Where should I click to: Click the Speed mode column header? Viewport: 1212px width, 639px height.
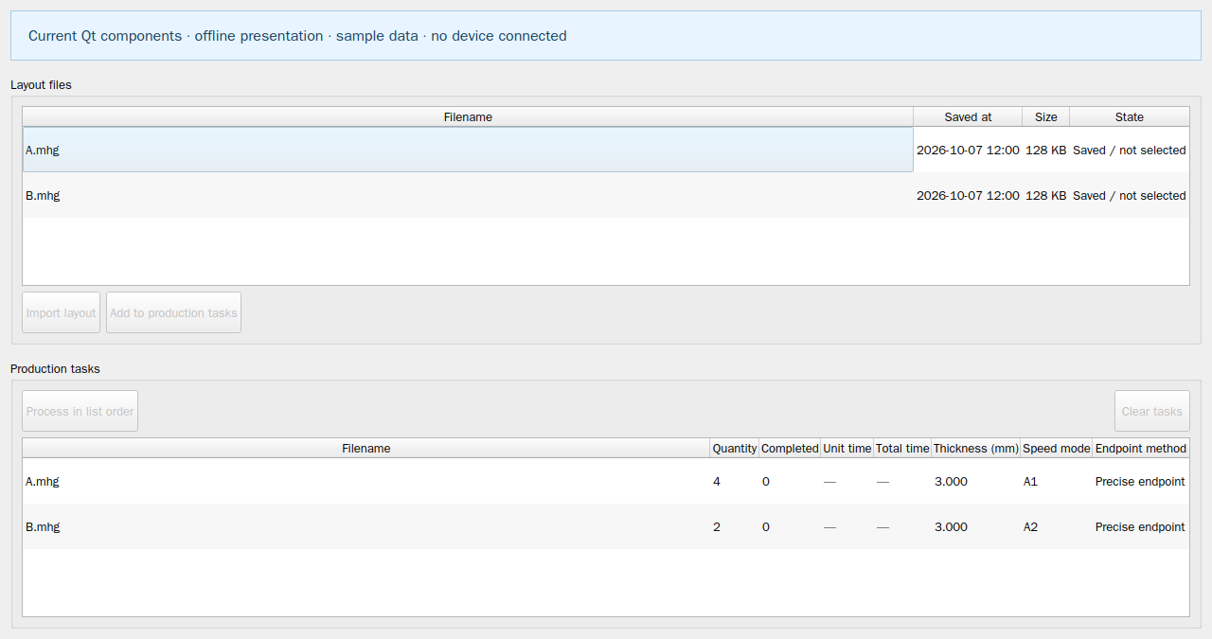point(1056,448)
